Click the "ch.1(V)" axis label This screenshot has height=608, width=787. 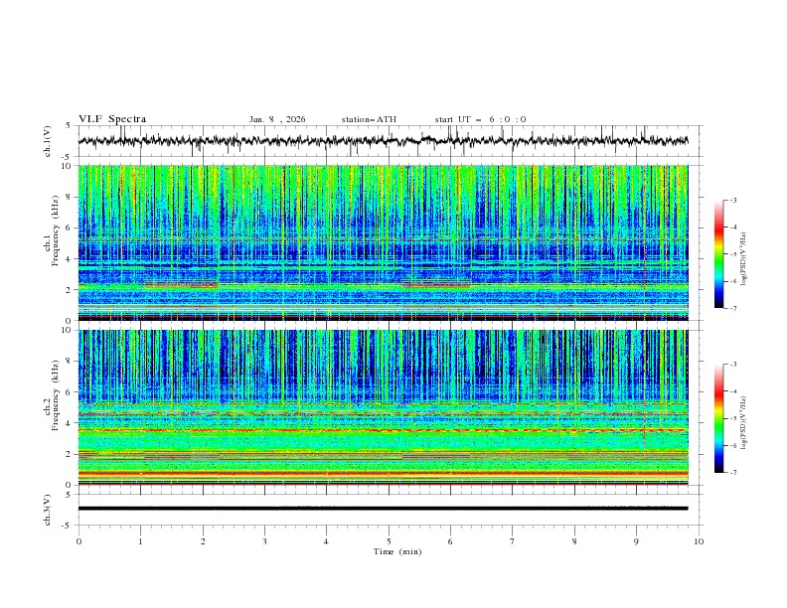(48, 141)
